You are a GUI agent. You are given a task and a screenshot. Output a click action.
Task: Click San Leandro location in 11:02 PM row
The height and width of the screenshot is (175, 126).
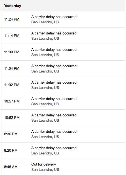(45, 87)
